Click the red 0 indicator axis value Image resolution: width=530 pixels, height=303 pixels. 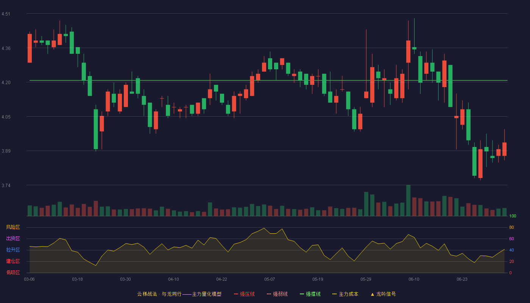[510, 273]
